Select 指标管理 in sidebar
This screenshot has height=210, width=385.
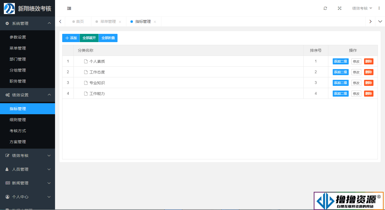point(28,109)
